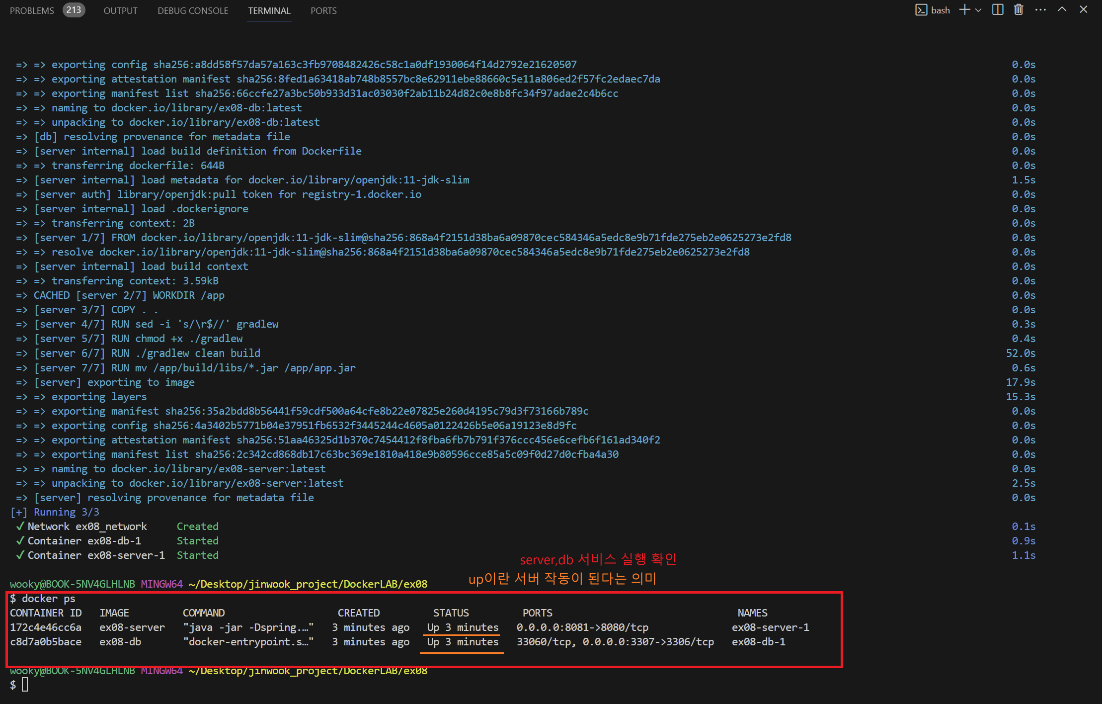1102x704 pixels.
Task: Click the 213 problems count badge
Action: [74, 10]
